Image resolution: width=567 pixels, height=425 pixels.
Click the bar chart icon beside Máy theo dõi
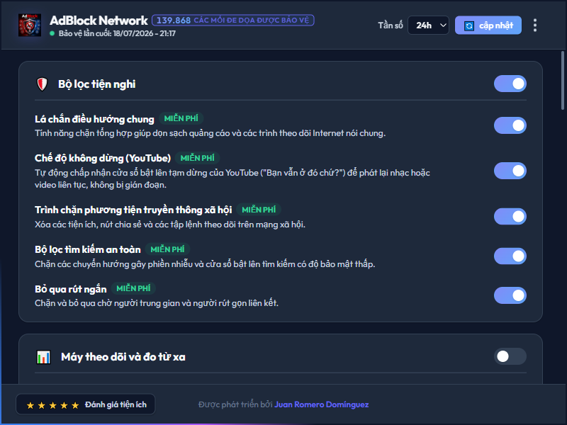[x=44, y=357]
